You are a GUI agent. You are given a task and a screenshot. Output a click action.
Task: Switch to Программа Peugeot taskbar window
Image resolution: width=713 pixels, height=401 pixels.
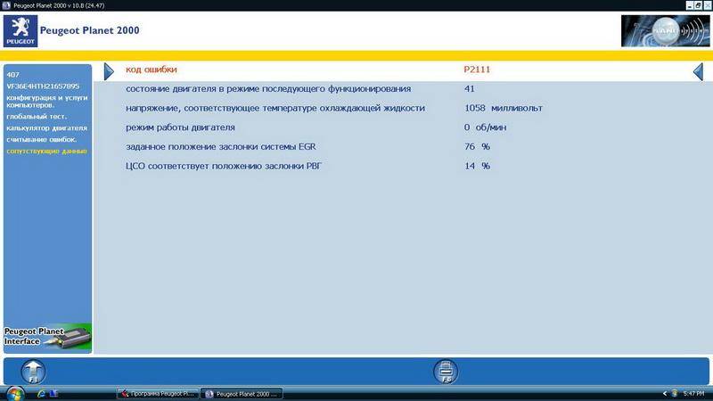[157, 393]
